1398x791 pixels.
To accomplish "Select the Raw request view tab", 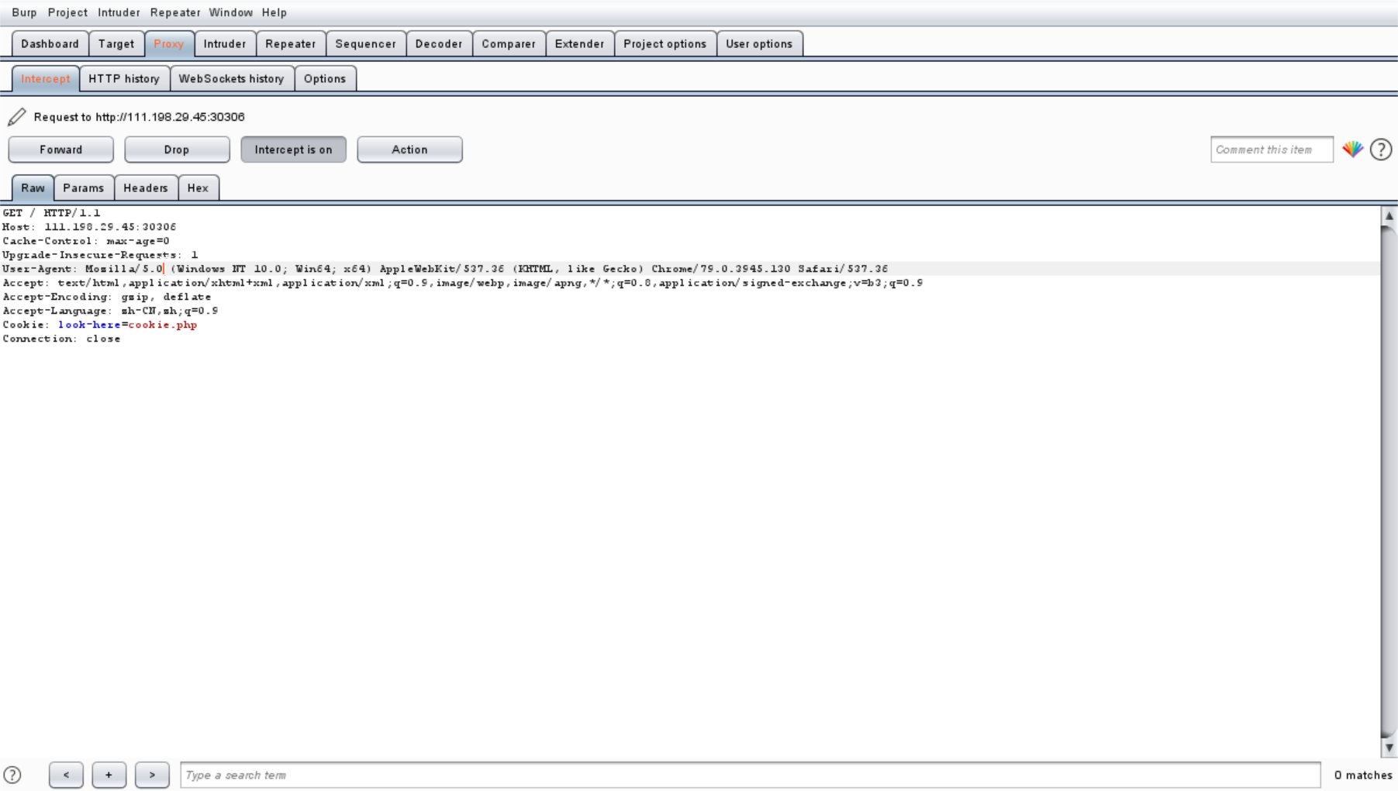I will [33, 188].
